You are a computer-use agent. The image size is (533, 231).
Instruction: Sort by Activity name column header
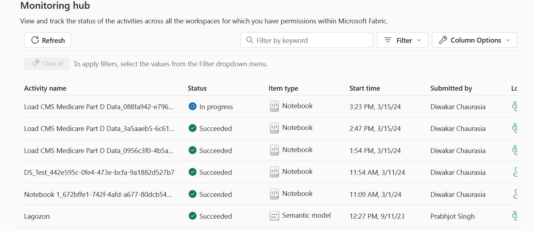coord(45,88)
